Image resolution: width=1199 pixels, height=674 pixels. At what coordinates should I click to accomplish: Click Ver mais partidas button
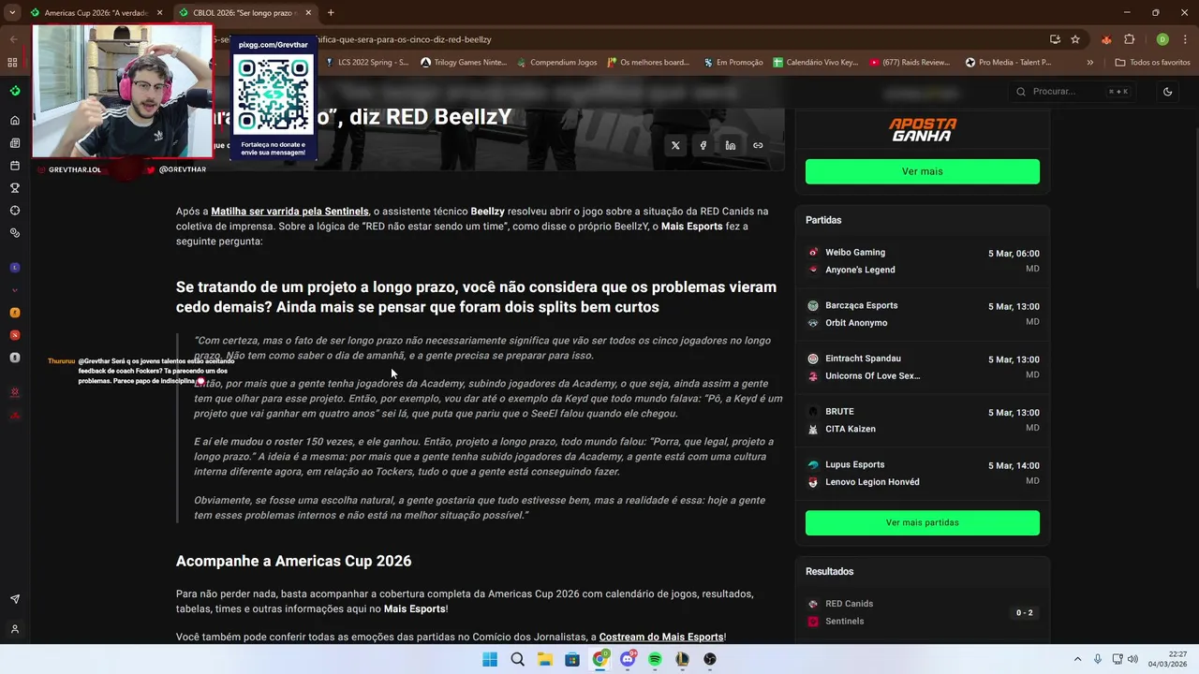click(x=923, y=522)
